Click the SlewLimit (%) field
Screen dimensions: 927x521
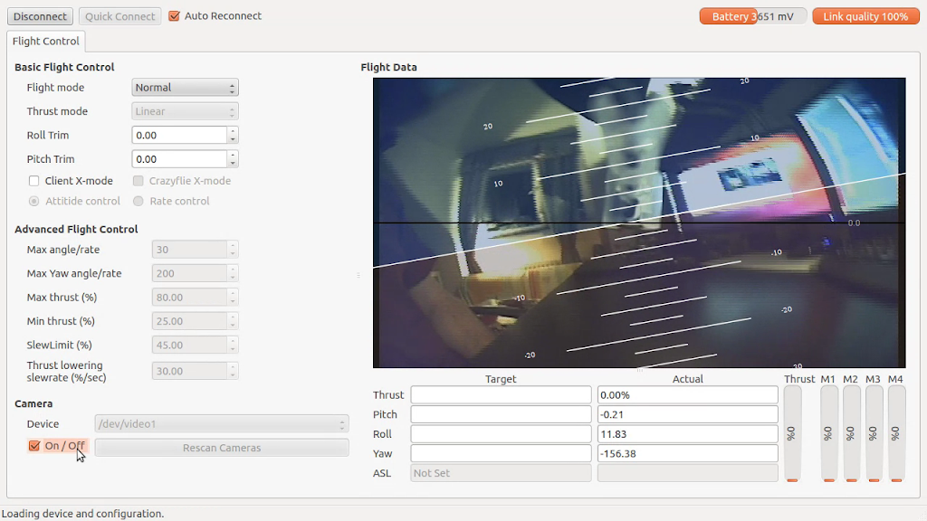coord(189,345)
